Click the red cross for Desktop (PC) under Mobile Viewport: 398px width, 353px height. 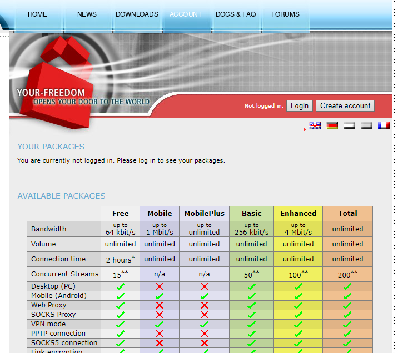(160, 286)
